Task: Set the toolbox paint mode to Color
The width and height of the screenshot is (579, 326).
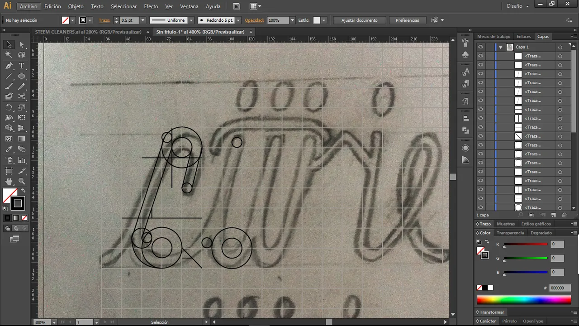Action: click(x=8, y=218)
